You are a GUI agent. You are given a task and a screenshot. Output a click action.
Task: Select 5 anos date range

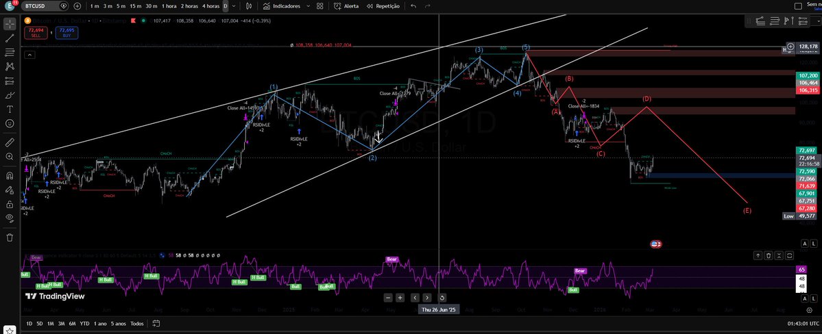(119, 324)
